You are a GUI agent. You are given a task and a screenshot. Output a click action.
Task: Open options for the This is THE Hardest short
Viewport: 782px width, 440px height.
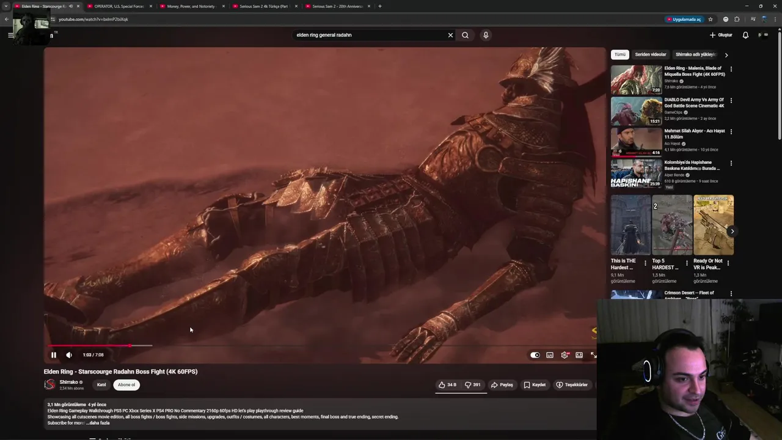coord(645,263)
